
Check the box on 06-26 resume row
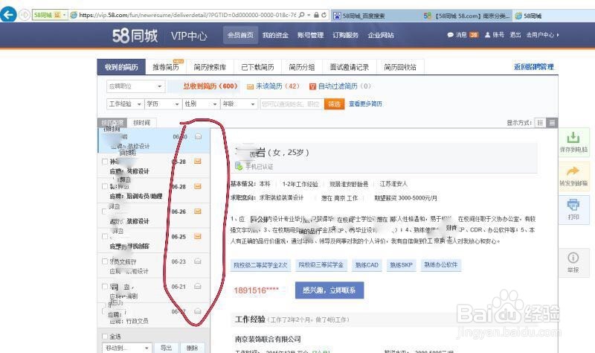(105, 212)
